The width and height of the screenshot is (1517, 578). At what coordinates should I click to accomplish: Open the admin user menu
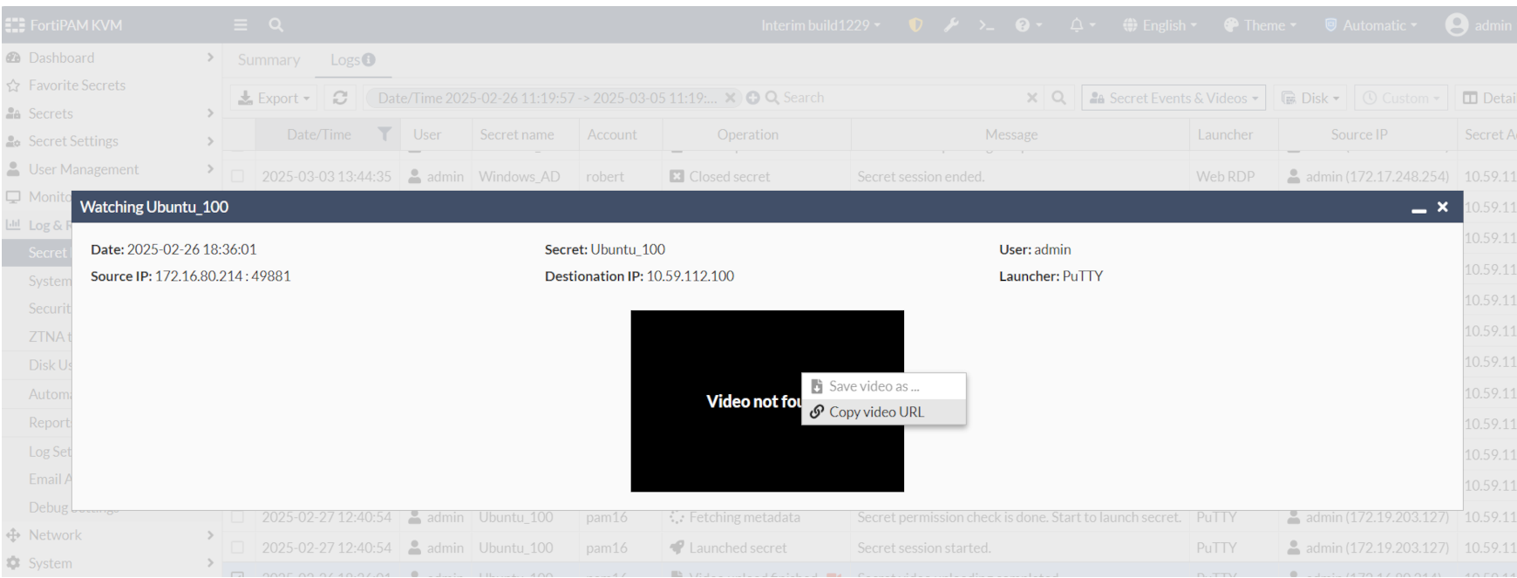tap(1480, 25)
